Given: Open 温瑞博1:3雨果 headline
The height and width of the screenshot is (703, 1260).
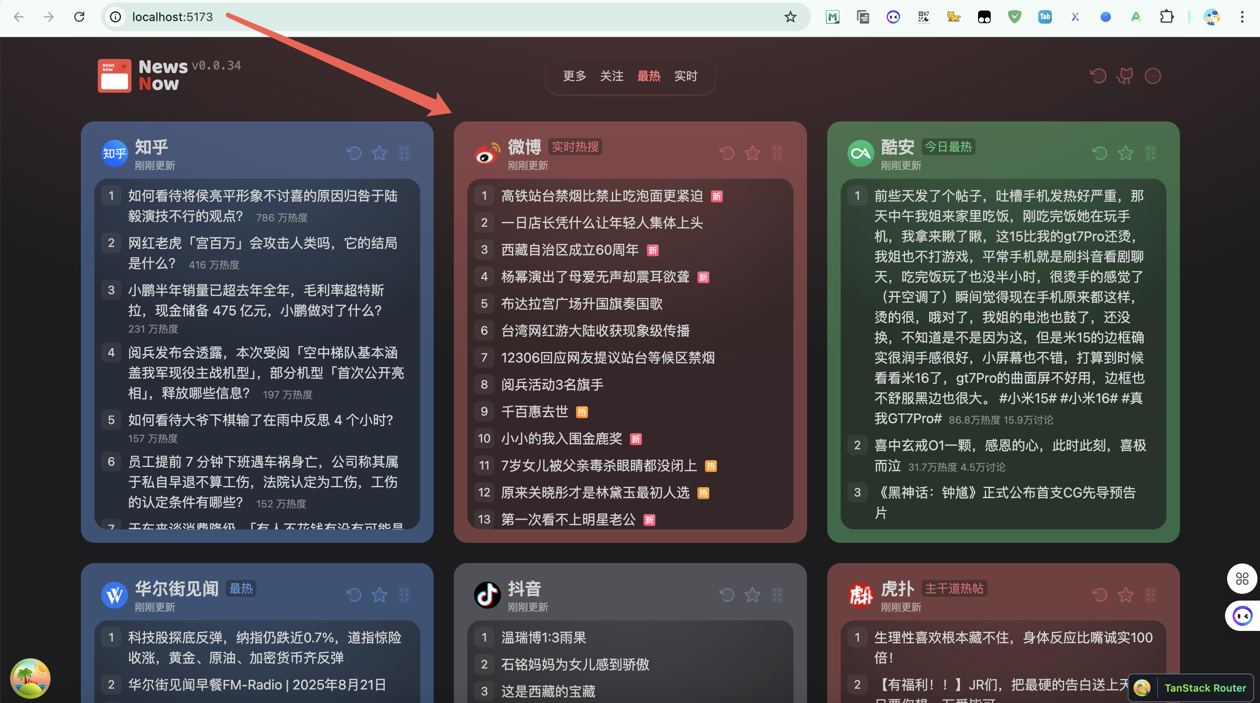Looking at the screenshot, I should [544, 638].
